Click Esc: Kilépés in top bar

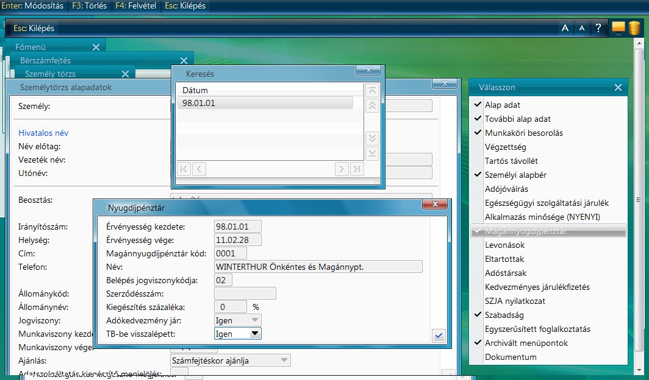coord(185,5)
